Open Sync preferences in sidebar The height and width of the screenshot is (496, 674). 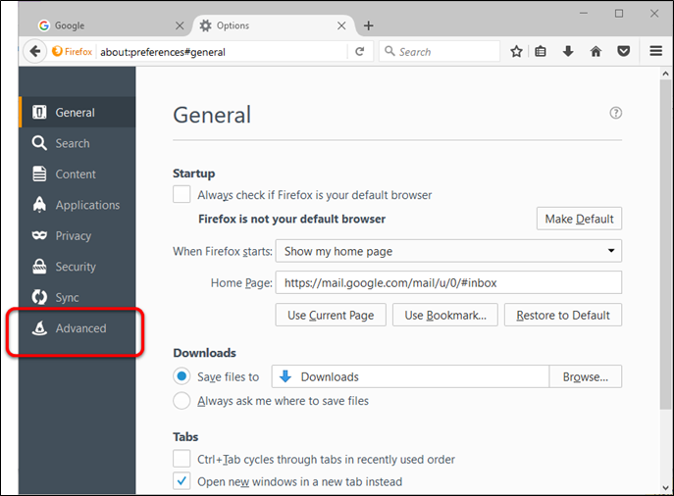coord(78,297)
